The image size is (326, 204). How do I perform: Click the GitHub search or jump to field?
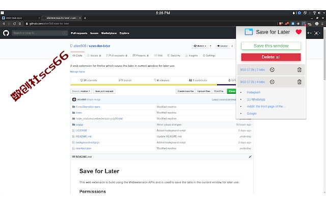point(40,33)
